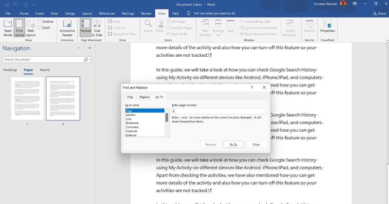389x204 pixels.
Task: Open SharePoint Properties
Action: pos(327,26)
